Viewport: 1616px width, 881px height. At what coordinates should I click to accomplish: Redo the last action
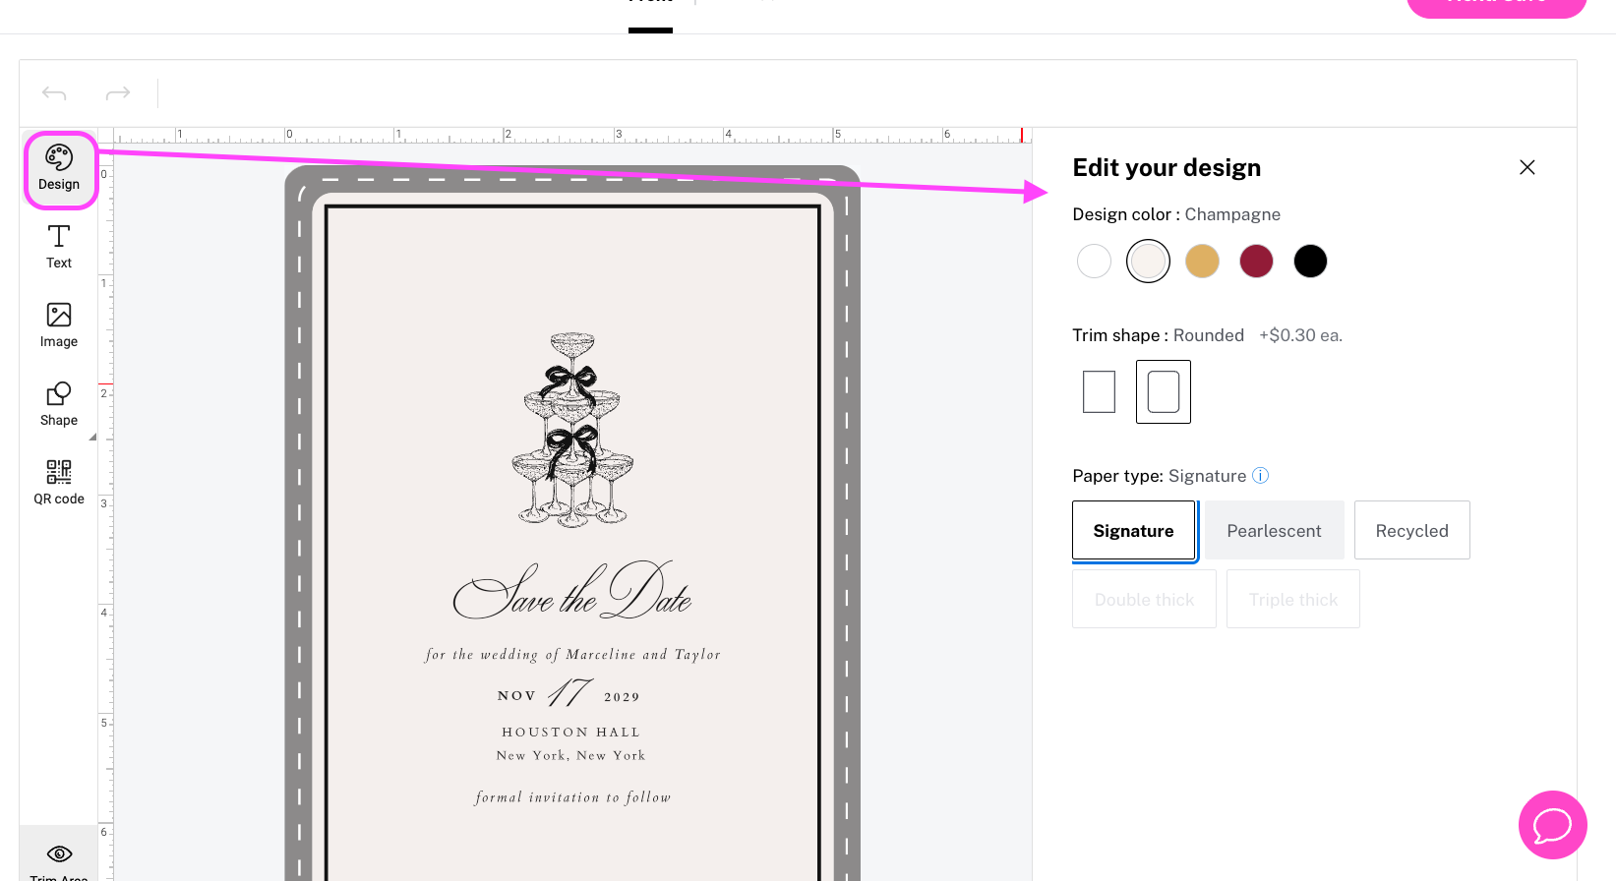(x=118, y=93)
